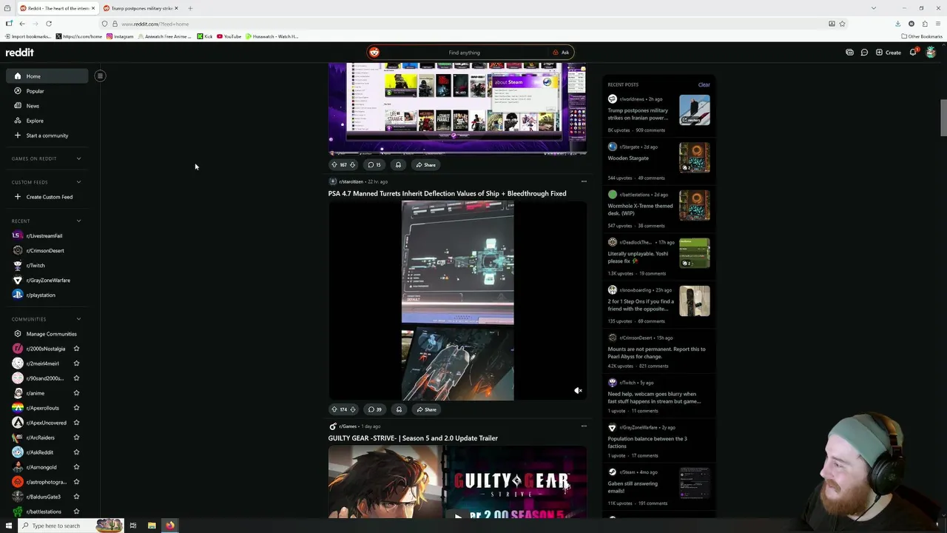Open comments on the PSA 4.7 post
The image size is (947, 533).
tap(375, 409)
